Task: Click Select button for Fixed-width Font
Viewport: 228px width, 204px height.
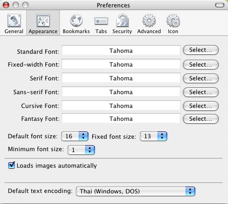Action: [x=201, y=64]
